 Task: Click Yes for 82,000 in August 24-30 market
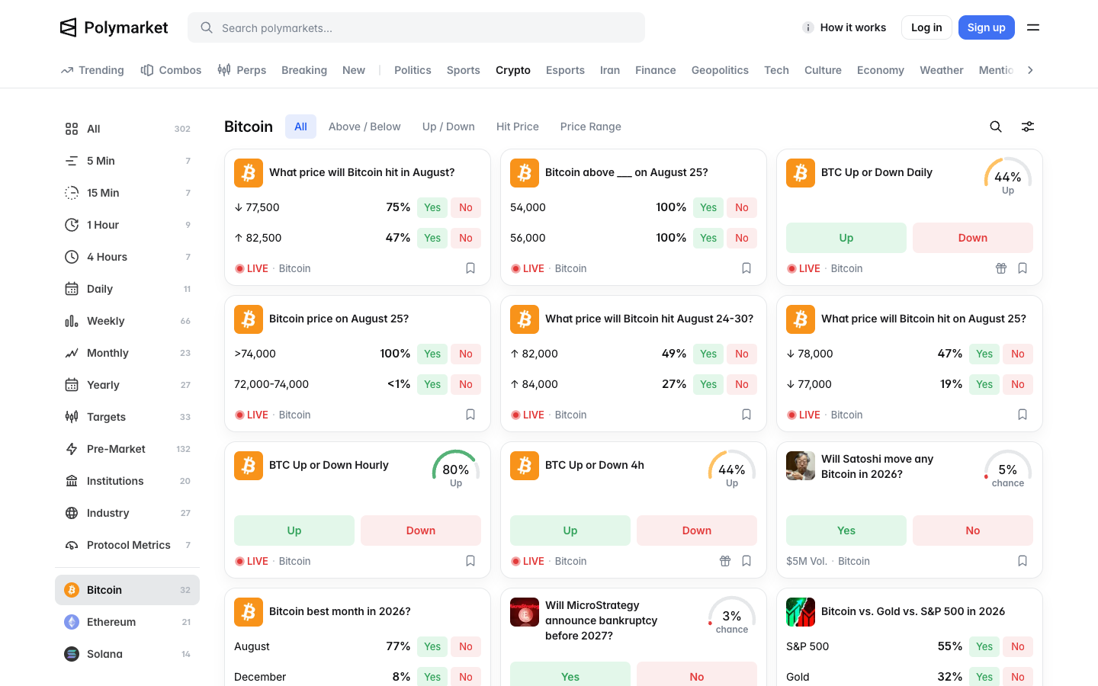click(x=708, y=354)
